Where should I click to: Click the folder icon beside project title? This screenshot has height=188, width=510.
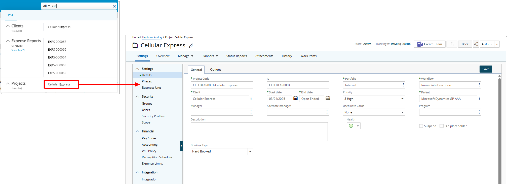click(x=135, y=45)
